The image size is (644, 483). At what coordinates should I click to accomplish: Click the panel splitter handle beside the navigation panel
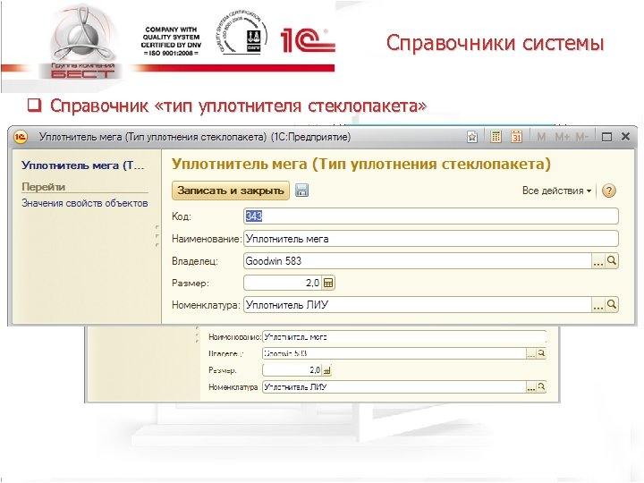(x=157, y=236)
